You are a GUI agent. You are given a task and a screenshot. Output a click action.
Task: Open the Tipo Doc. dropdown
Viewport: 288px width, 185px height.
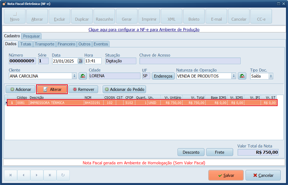271,76
